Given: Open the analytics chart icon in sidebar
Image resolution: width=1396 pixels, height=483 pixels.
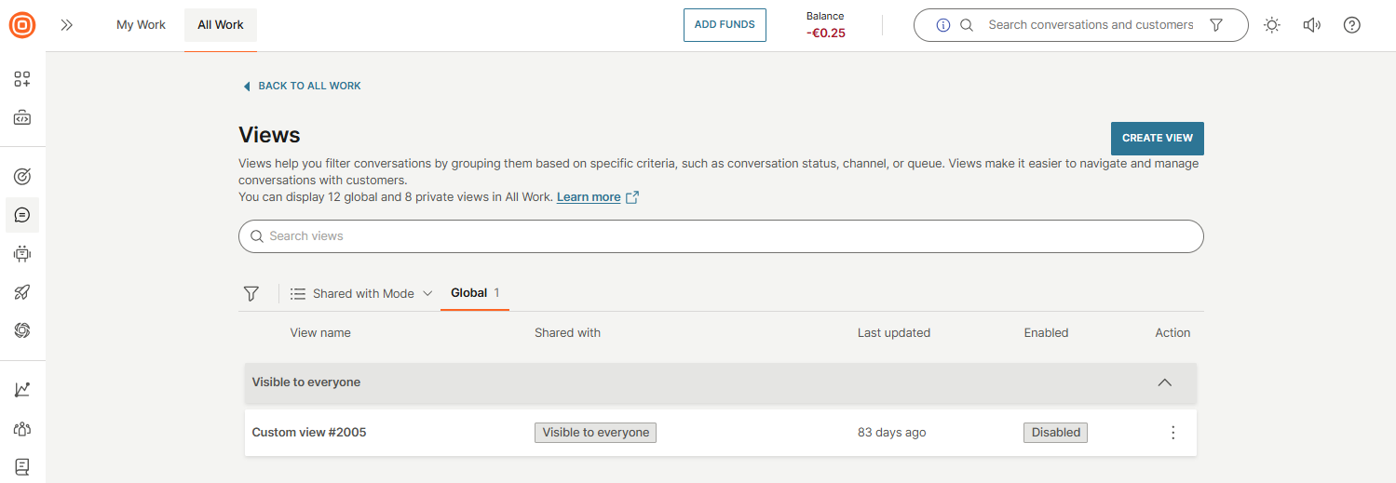Looking at the screenshot, I should (x=22, y=390).
